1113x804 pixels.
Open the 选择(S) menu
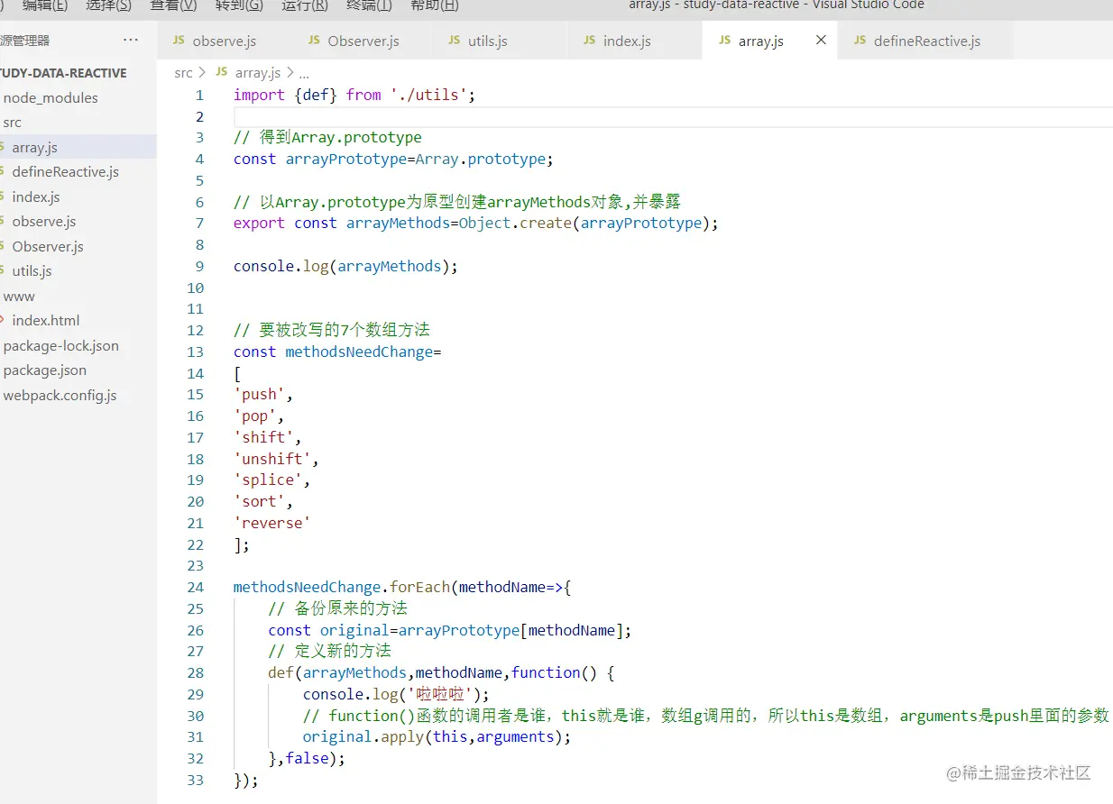coord(108,5)
